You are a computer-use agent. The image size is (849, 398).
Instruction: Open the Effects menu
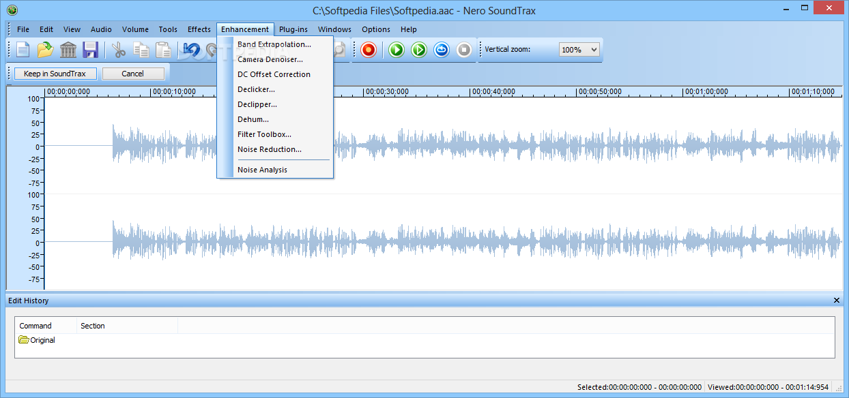(x=199, y=29)
